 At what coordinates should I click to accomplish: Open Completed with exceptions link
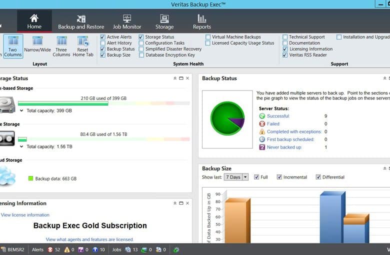click(294, 131)
